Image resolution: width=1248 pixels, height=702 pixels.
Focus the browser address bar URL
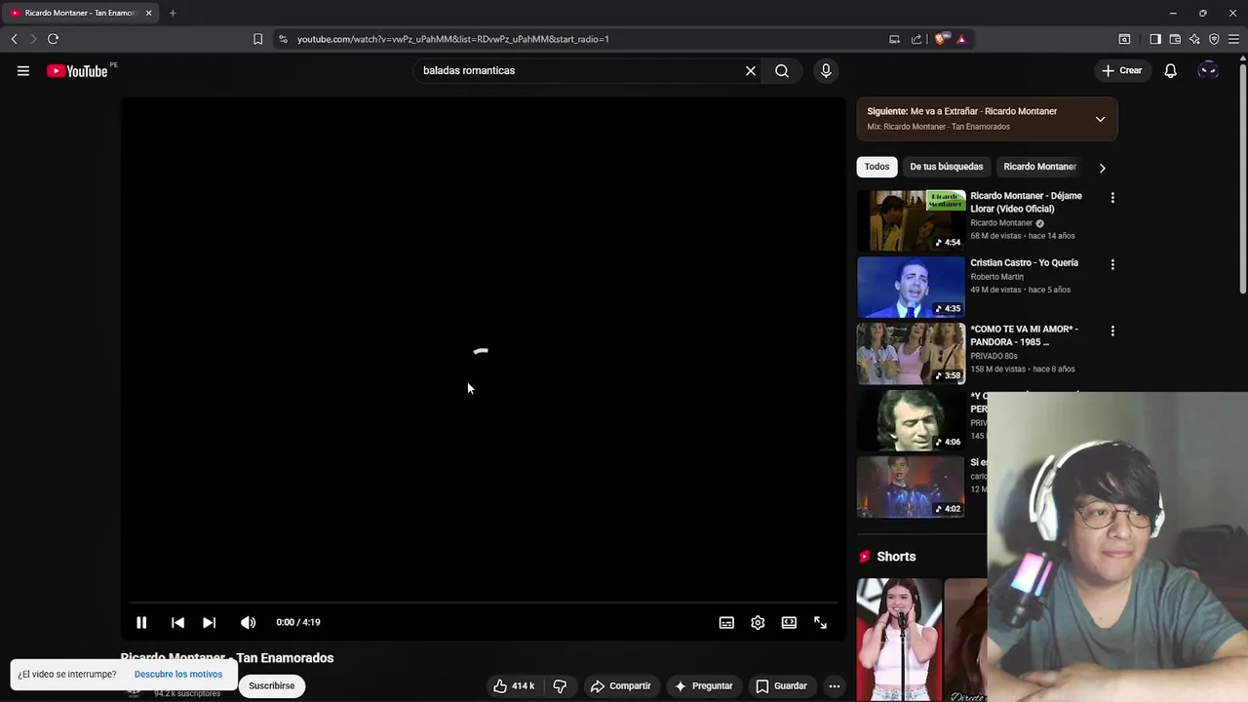(x=453, y=39)
